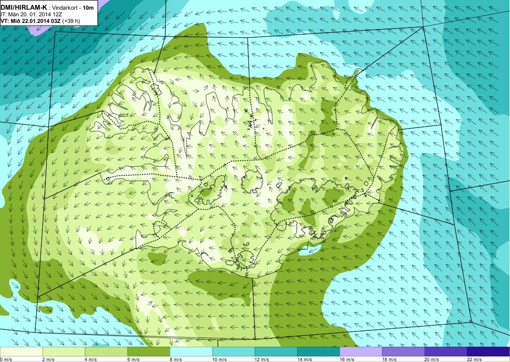Choose the turquoise 10–12 m/s legend swatch

[234, 352]
